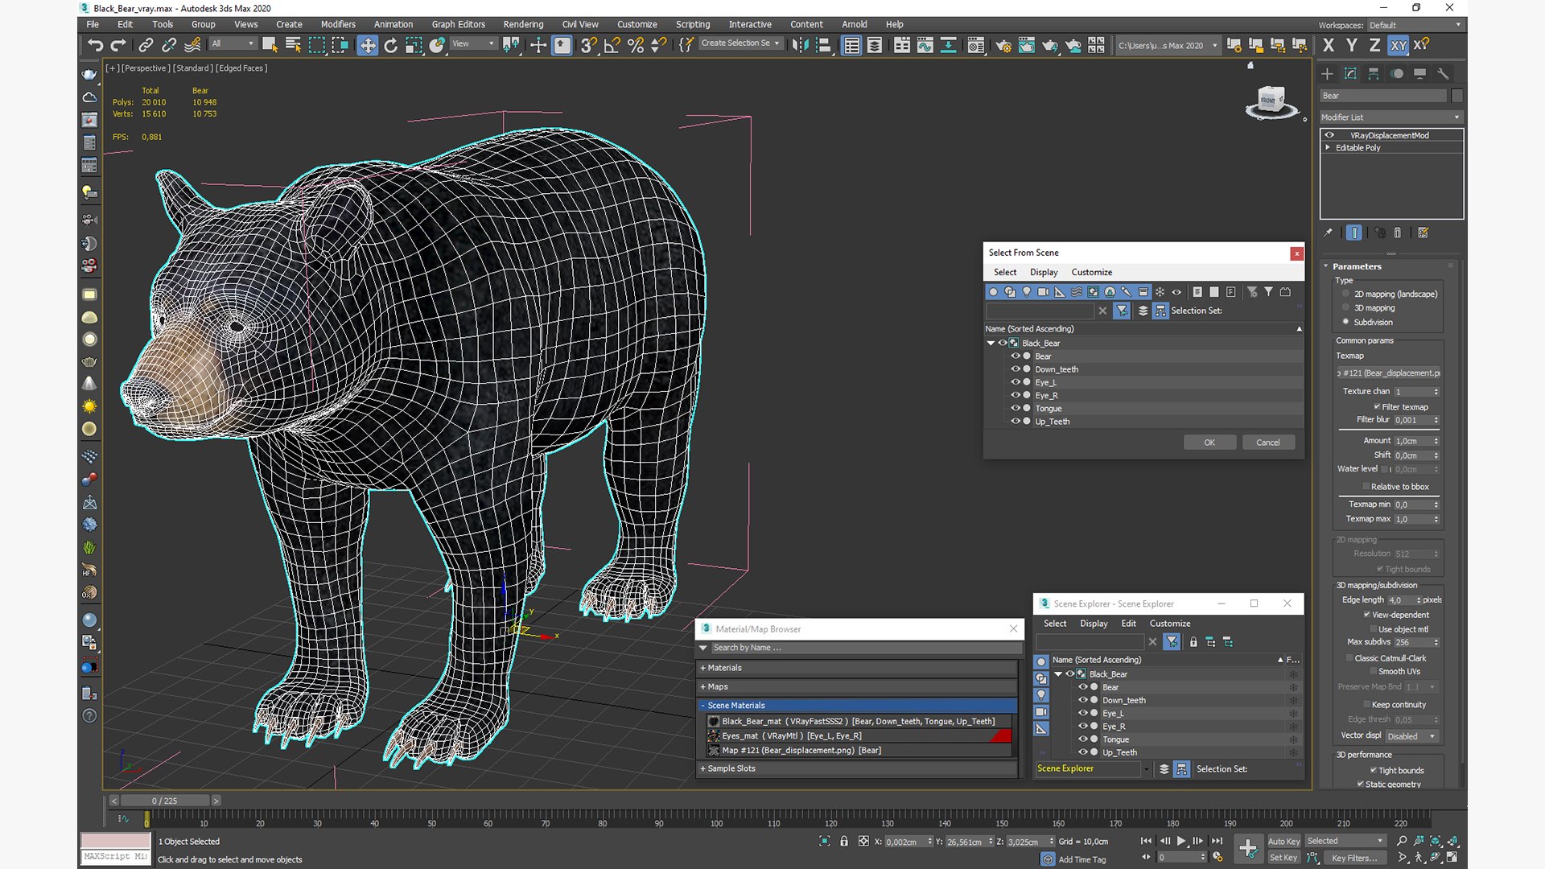1545x869 pixels.
Task: Open the Rendering menu
Action: point(523,24)
